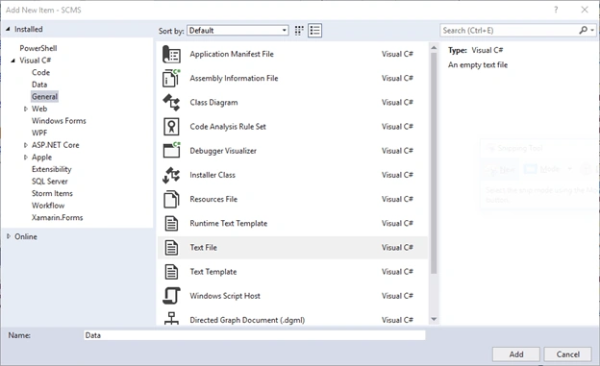
Task: Click the Text Template icon
Action: [x=171, y=272]
